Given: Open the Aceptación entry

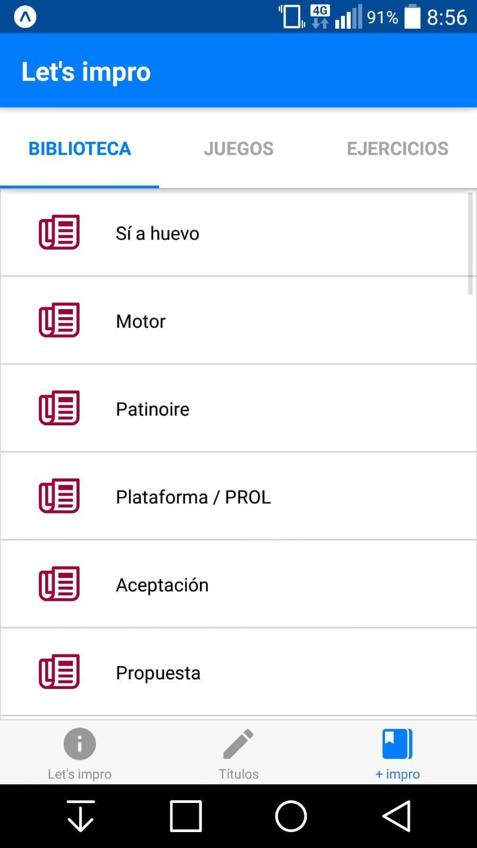Looking at the screenshot, I should (238, 584).
